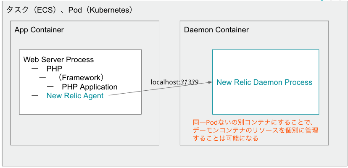
Task: Click the orange line starting with デーモンコンテナ
Action: [x=255, y=131]
